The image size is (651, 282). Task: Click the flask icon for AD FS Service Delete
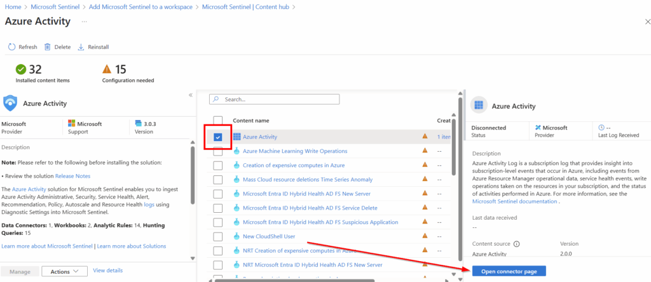[x=237, y=208]
